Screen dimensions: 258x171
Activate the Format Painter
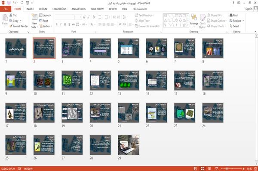coord(19,26)
